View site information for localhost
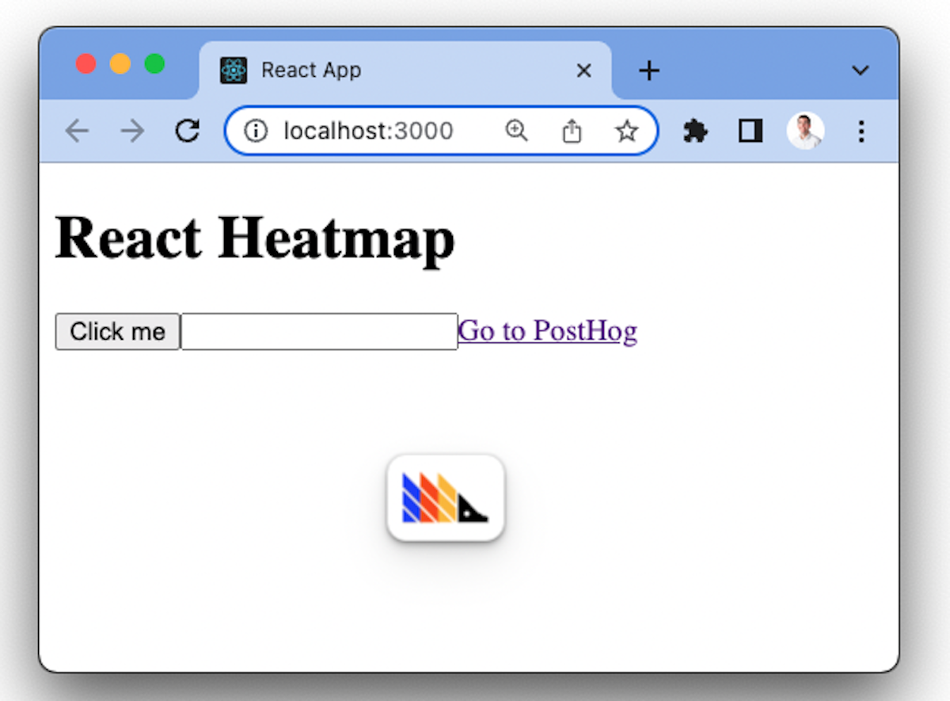 pos(256,131)
